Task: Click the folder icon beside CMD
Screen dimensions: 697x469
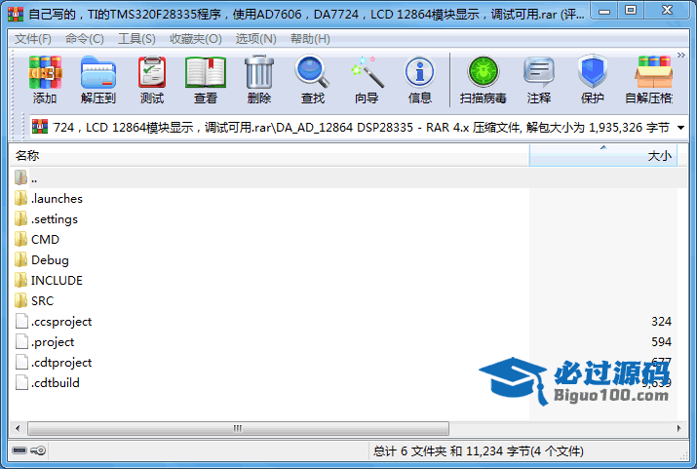Action: point(20,239)
